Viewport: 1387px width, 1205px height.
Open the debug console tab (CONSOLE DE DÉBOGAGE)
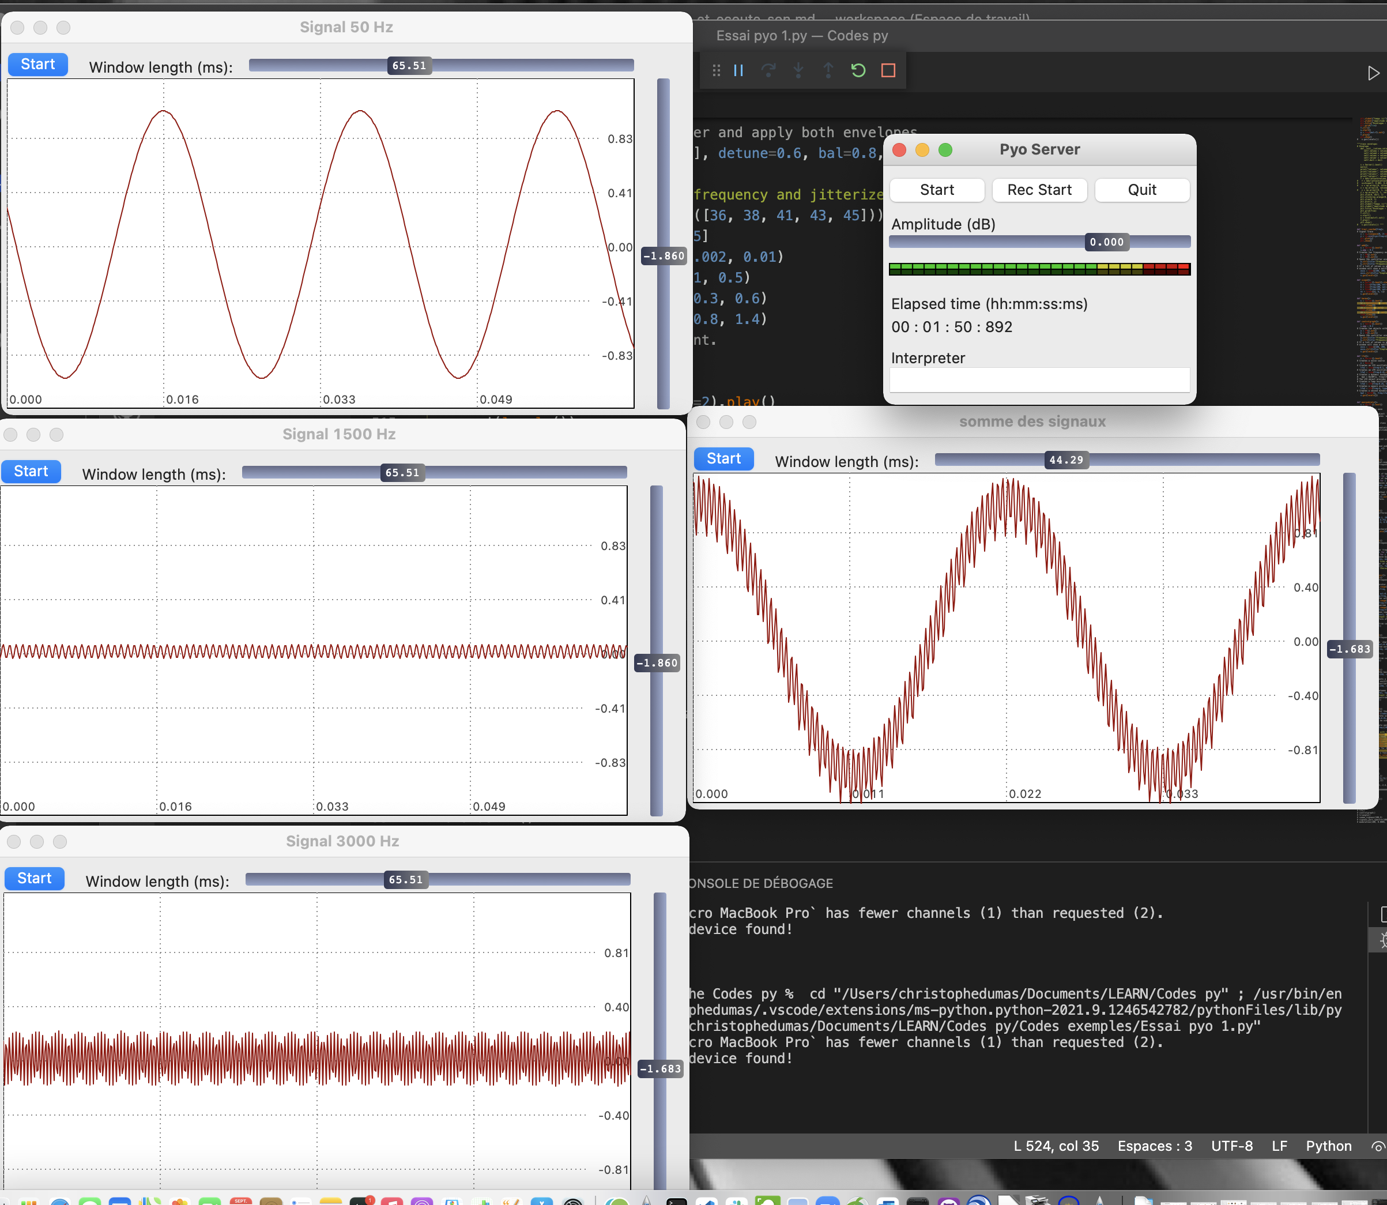761,883
